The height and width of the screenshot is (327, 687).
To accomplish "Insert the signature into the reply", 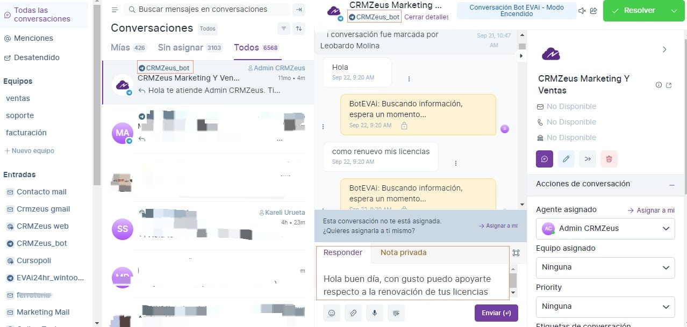I will [396, 313].
